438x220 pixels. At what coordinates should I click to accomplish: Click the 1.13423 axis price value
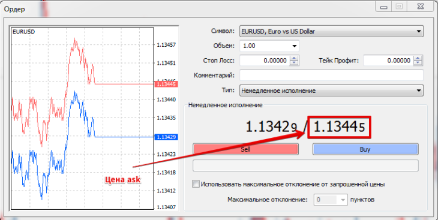click(x=166, y=154)
